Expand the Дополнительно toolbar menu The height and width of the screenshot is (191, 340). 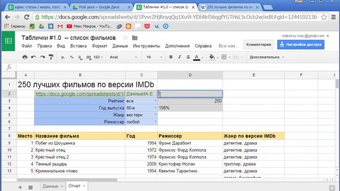click(x=267, y=57)
